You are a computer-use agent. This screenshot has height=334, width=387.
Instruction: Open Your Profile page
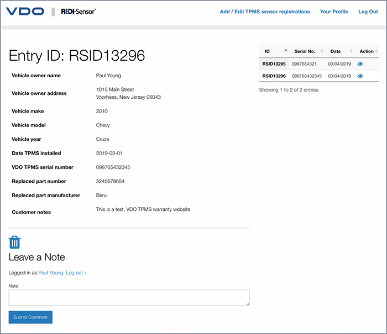tap(334, 12)
